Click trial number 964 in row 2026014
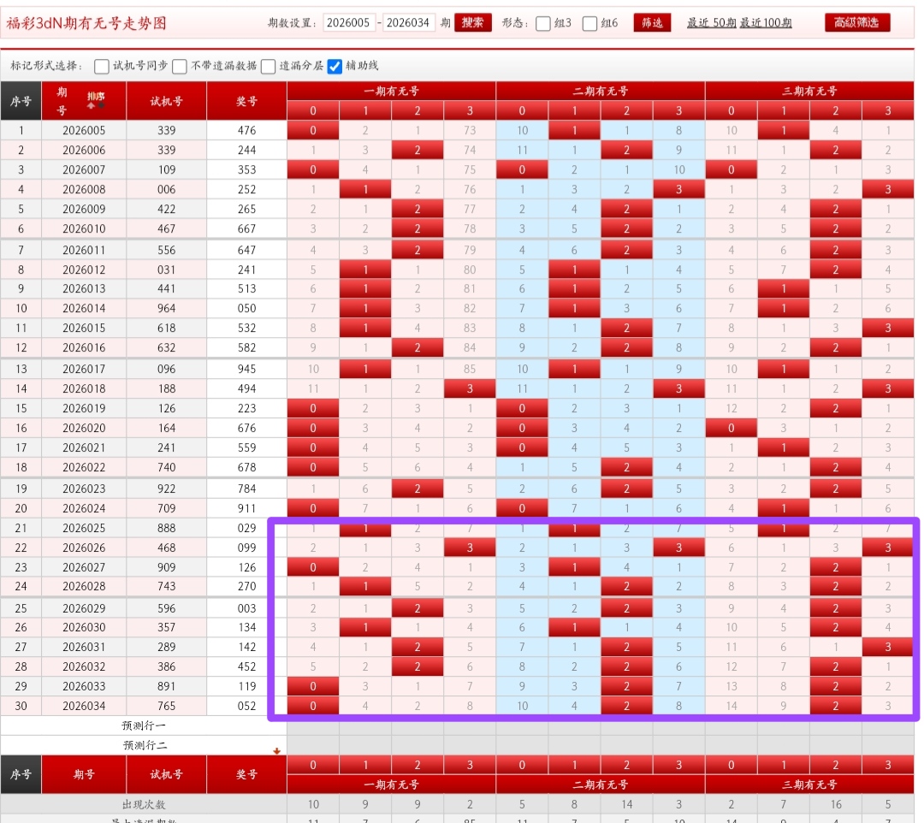Screen dimensions: 924x823 click(166, 308)
